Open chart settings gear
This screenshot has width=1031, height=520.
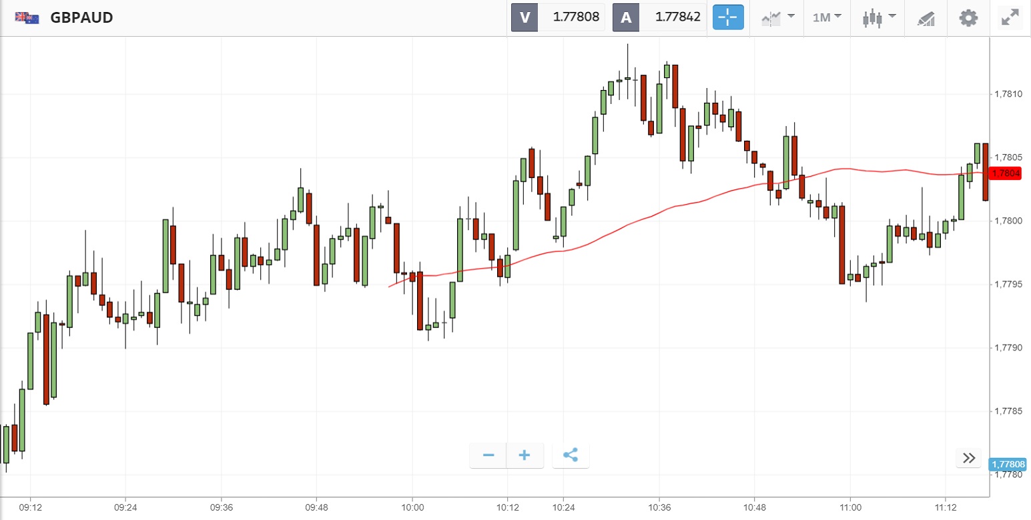pos(968,17)
